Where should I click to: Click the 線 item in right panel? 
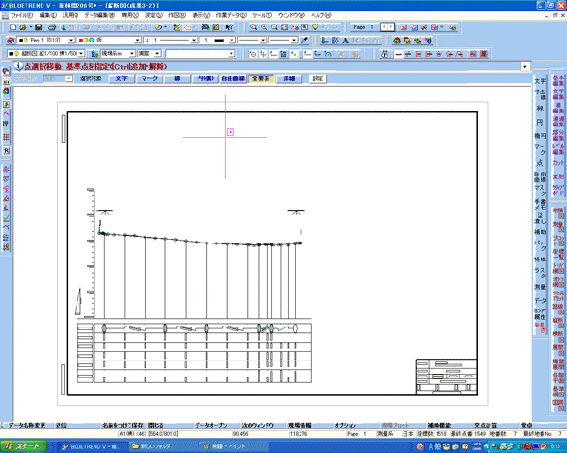click(x=540, y=109)
